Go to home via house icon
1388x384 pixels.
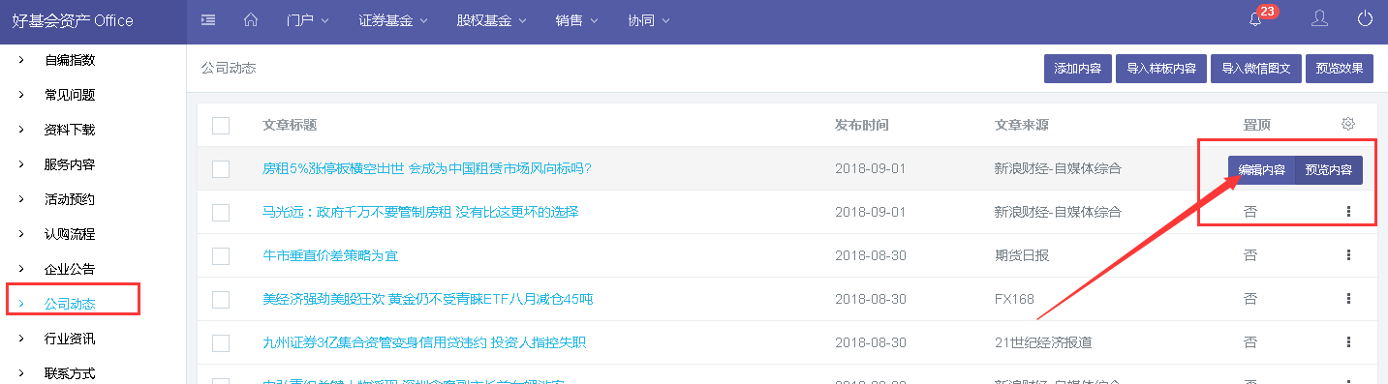(251, 19)
